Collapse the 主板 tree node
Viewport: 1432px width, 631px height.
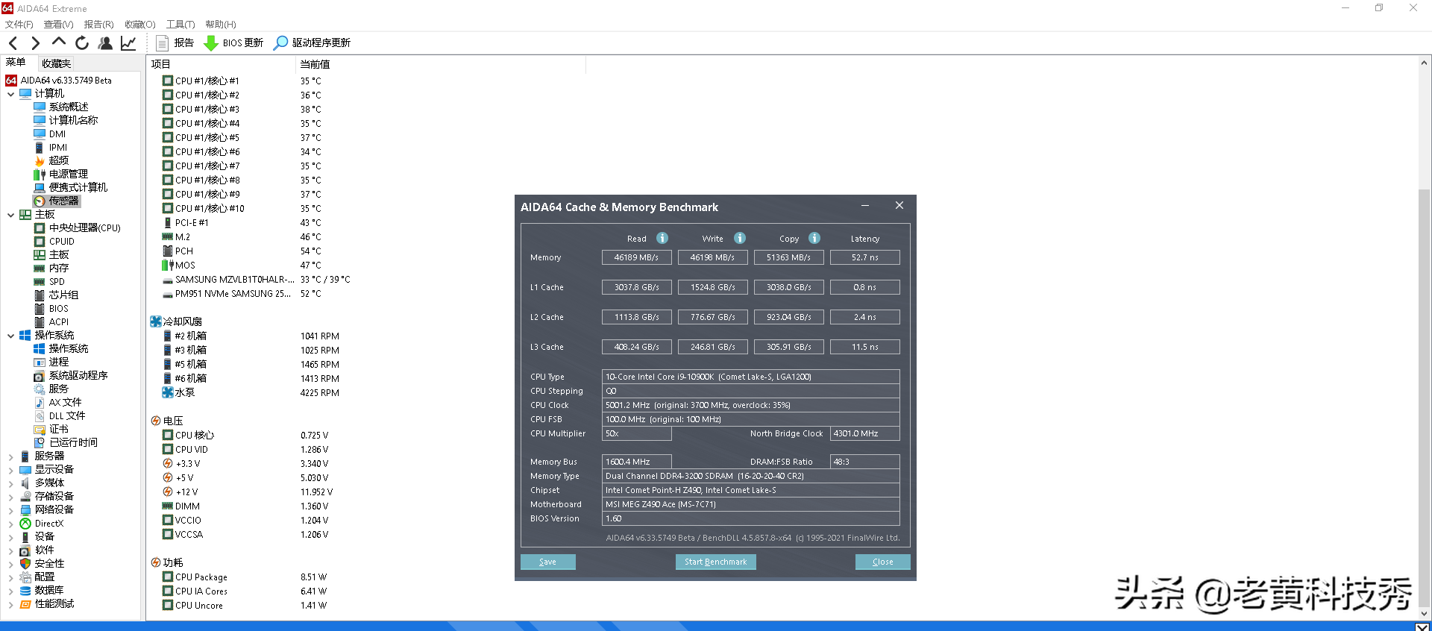pyautogui.click(x=10, y=215)
